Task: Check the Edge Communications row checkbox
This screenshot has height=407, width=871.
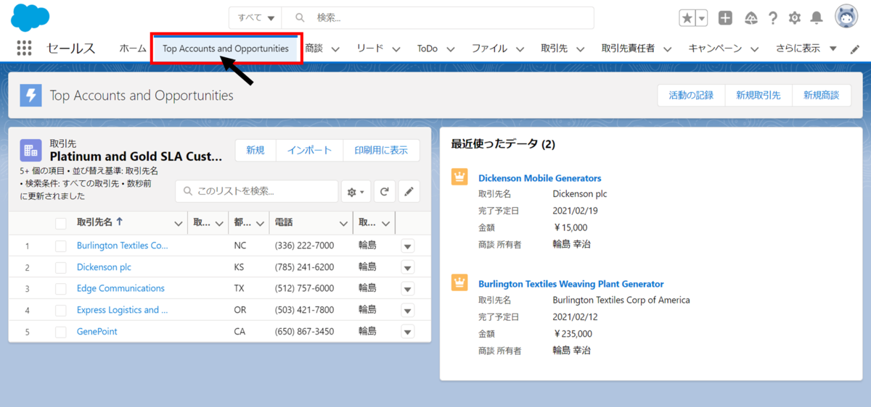Action: point(61,288)
